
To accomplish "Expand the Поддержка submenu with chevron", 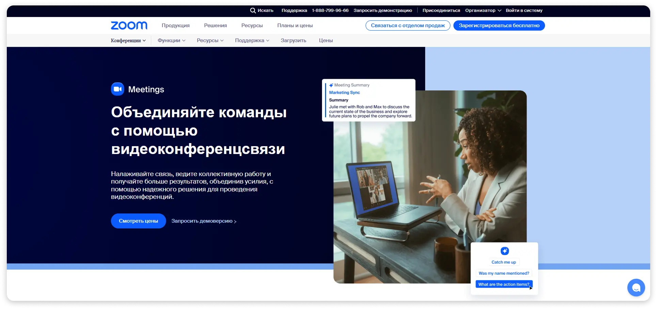I will [x=252, y=40].
